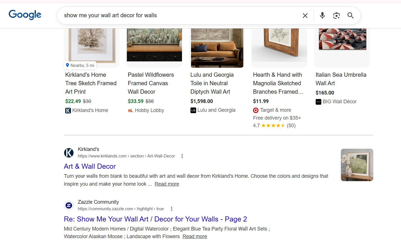Click the Target & more seller name
The image size is (401, 248).
click(276, 110)
